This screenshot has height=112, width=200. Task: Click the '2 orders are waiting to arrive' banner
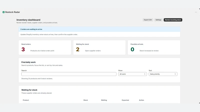[99, 29]
